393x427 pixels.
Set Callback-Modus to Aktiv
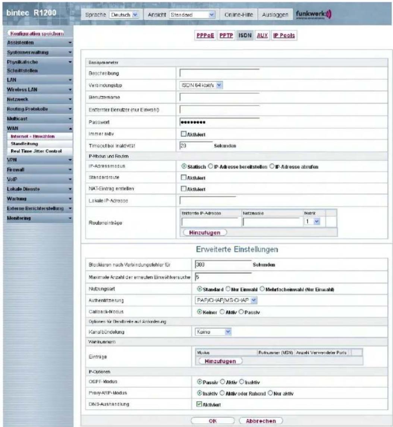point(222,312)
